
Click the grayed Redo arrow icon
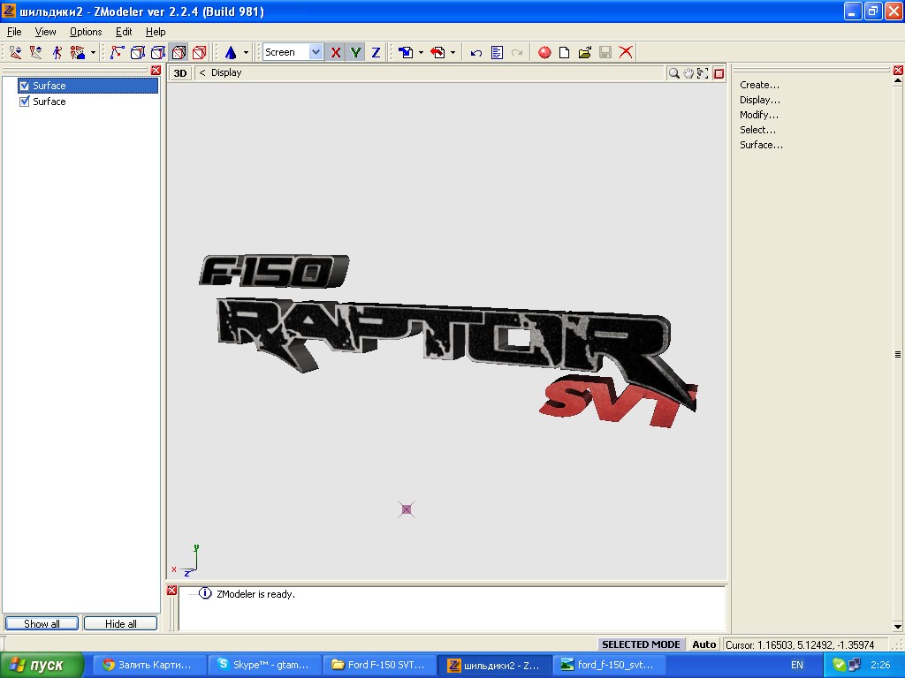coord(517,52)
